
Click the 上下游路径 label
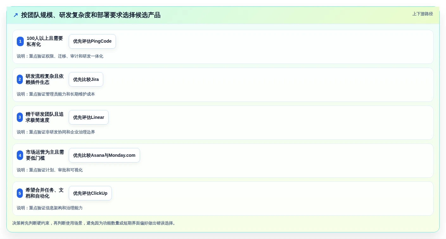pos(423,14)
